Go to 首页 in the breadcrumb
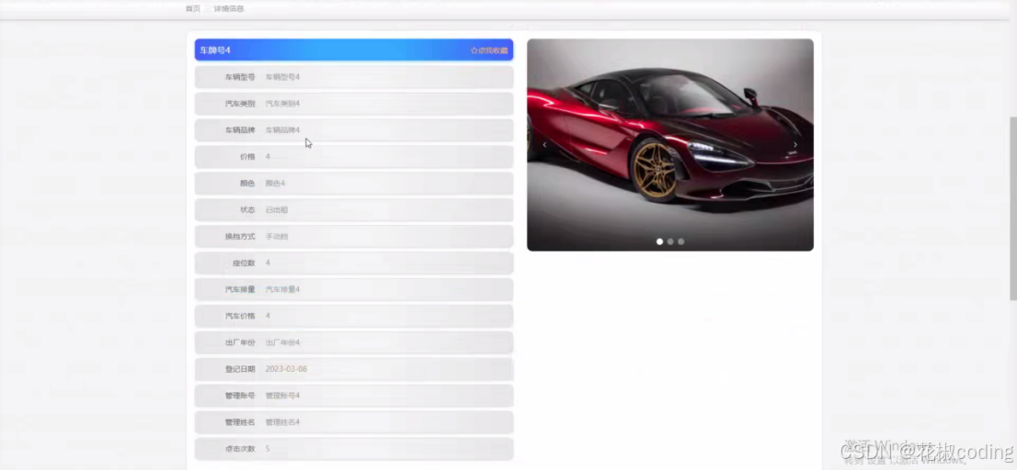The height and width of the screenshot is (470, 1017). (192, 8)
